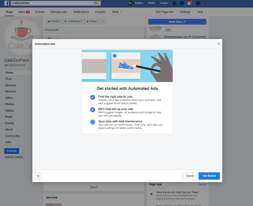Viewport: 253px width, 206px height.
Task: Select Jobs in the left sidebar
Action: pyautogui.click(x=8, y=142)
